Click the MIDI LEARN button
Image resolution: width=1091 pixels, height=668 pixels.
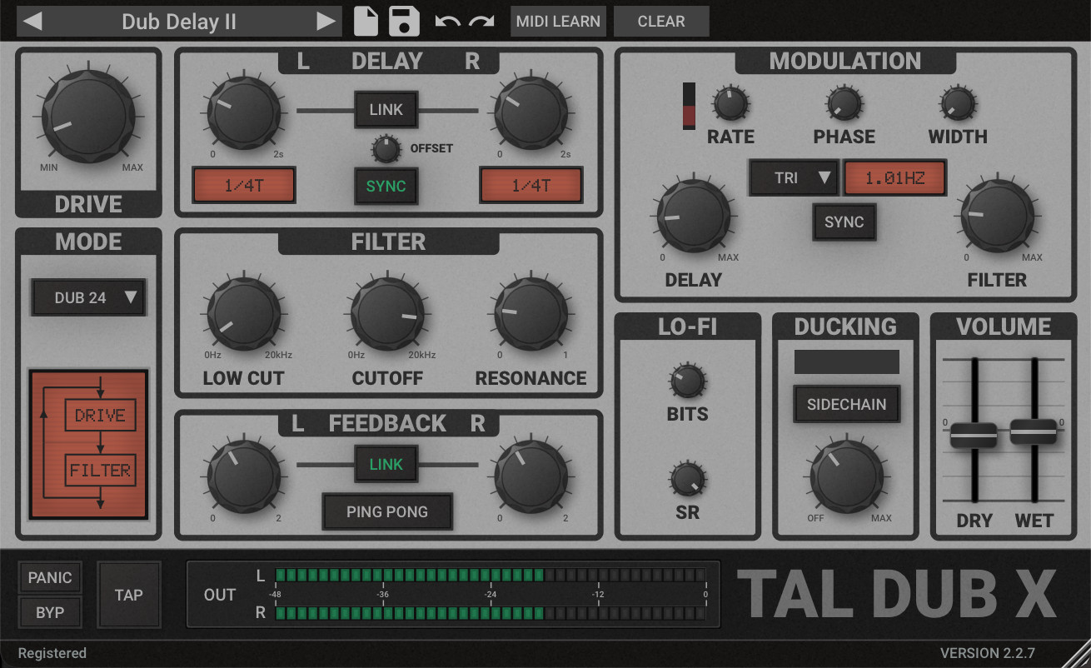pos(558,22)
